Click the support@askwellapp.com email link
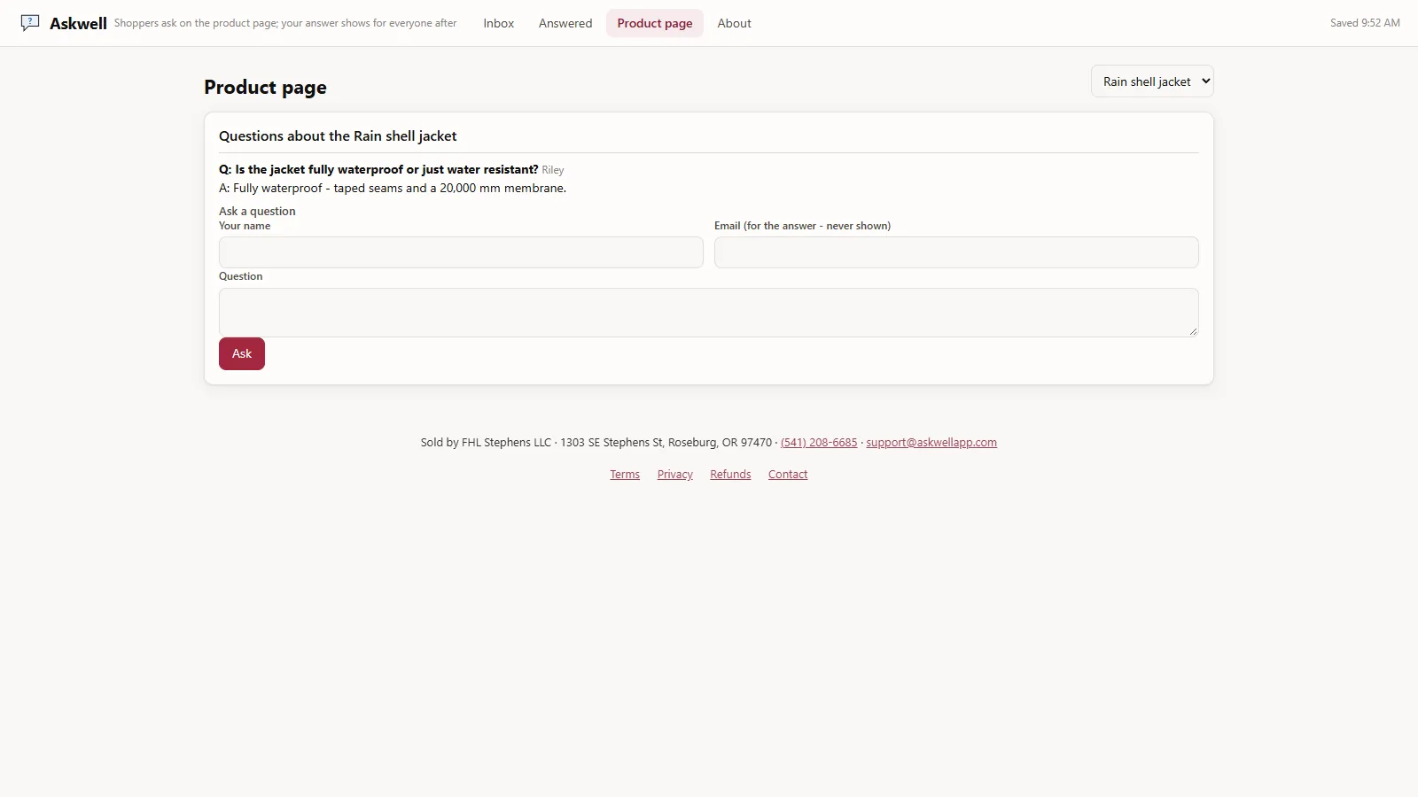The image size is (1418, 797). (931, 443)
